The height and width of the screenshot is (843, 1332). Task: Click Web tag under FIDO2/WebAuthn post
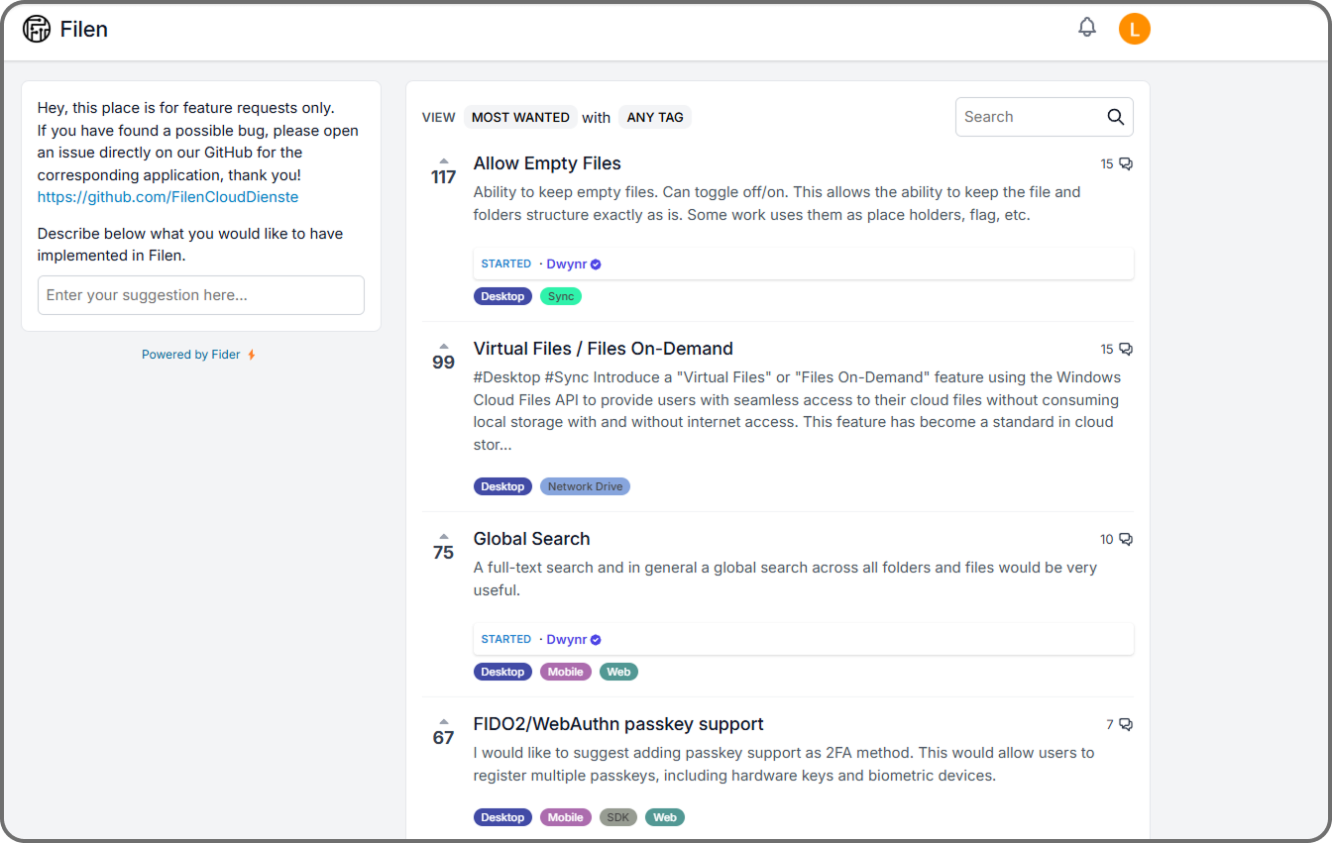pyautogui.click(x=665, y=817)
